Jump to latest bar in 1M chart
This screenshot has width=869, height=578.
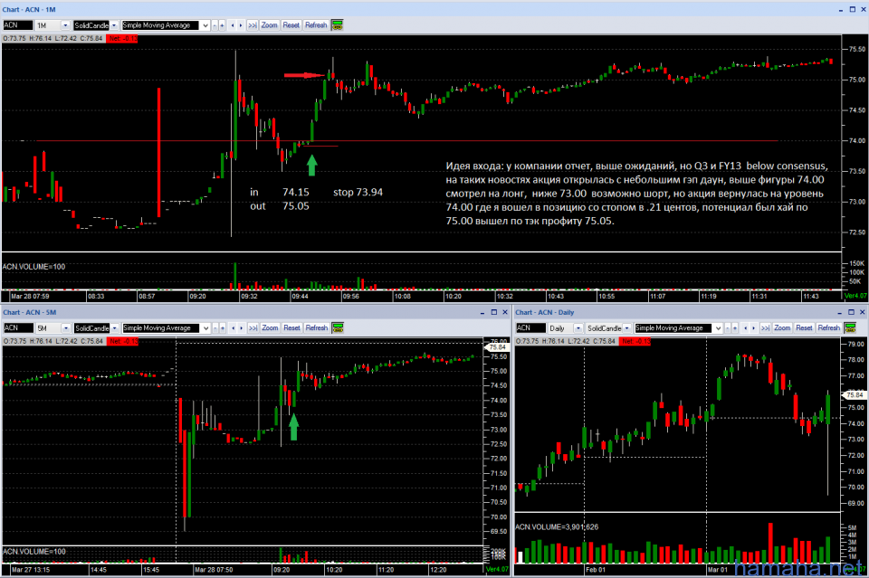(253, 25)
